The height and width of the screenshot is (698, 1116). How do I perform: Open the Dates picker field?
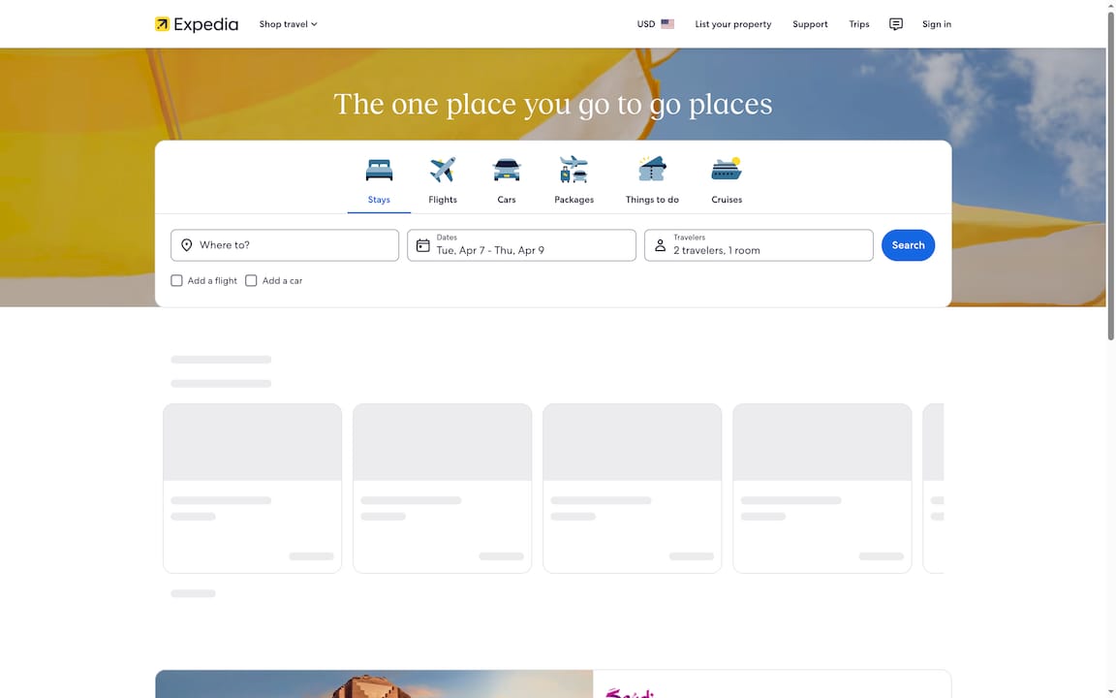(x=521, y=244)
